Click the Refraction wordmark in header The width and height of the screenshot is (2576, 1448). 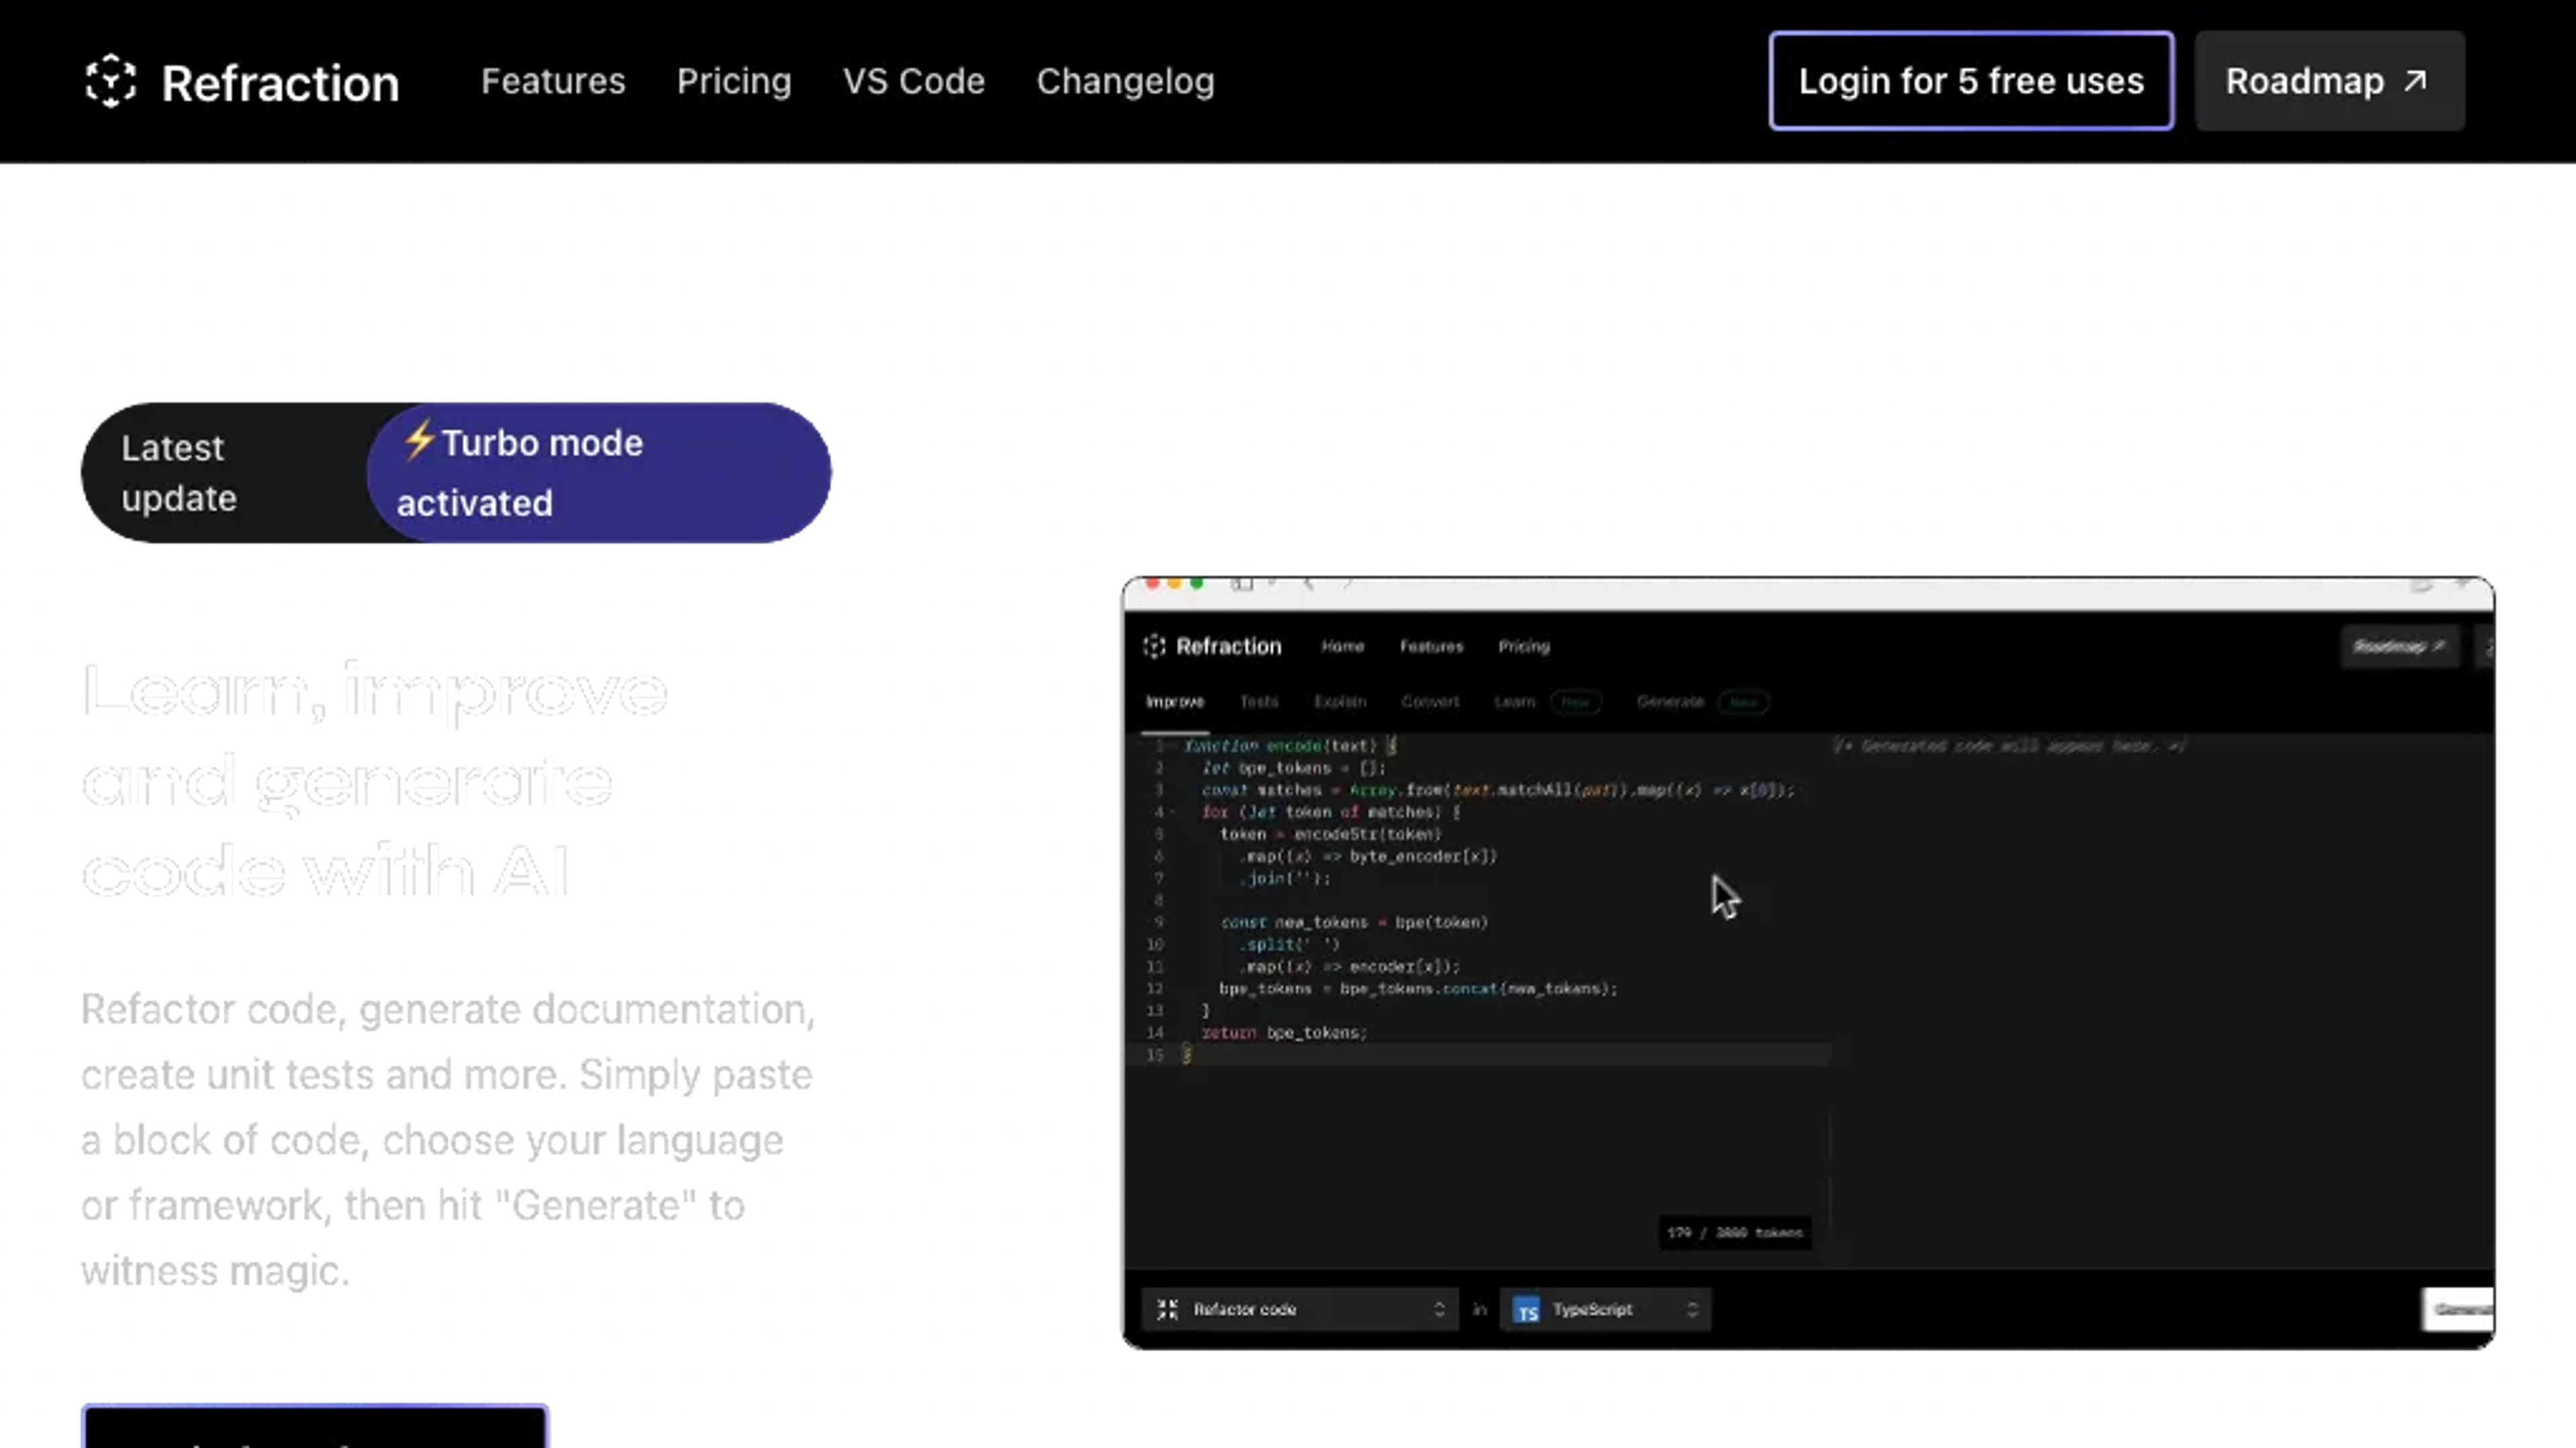[x=280, y=83]
